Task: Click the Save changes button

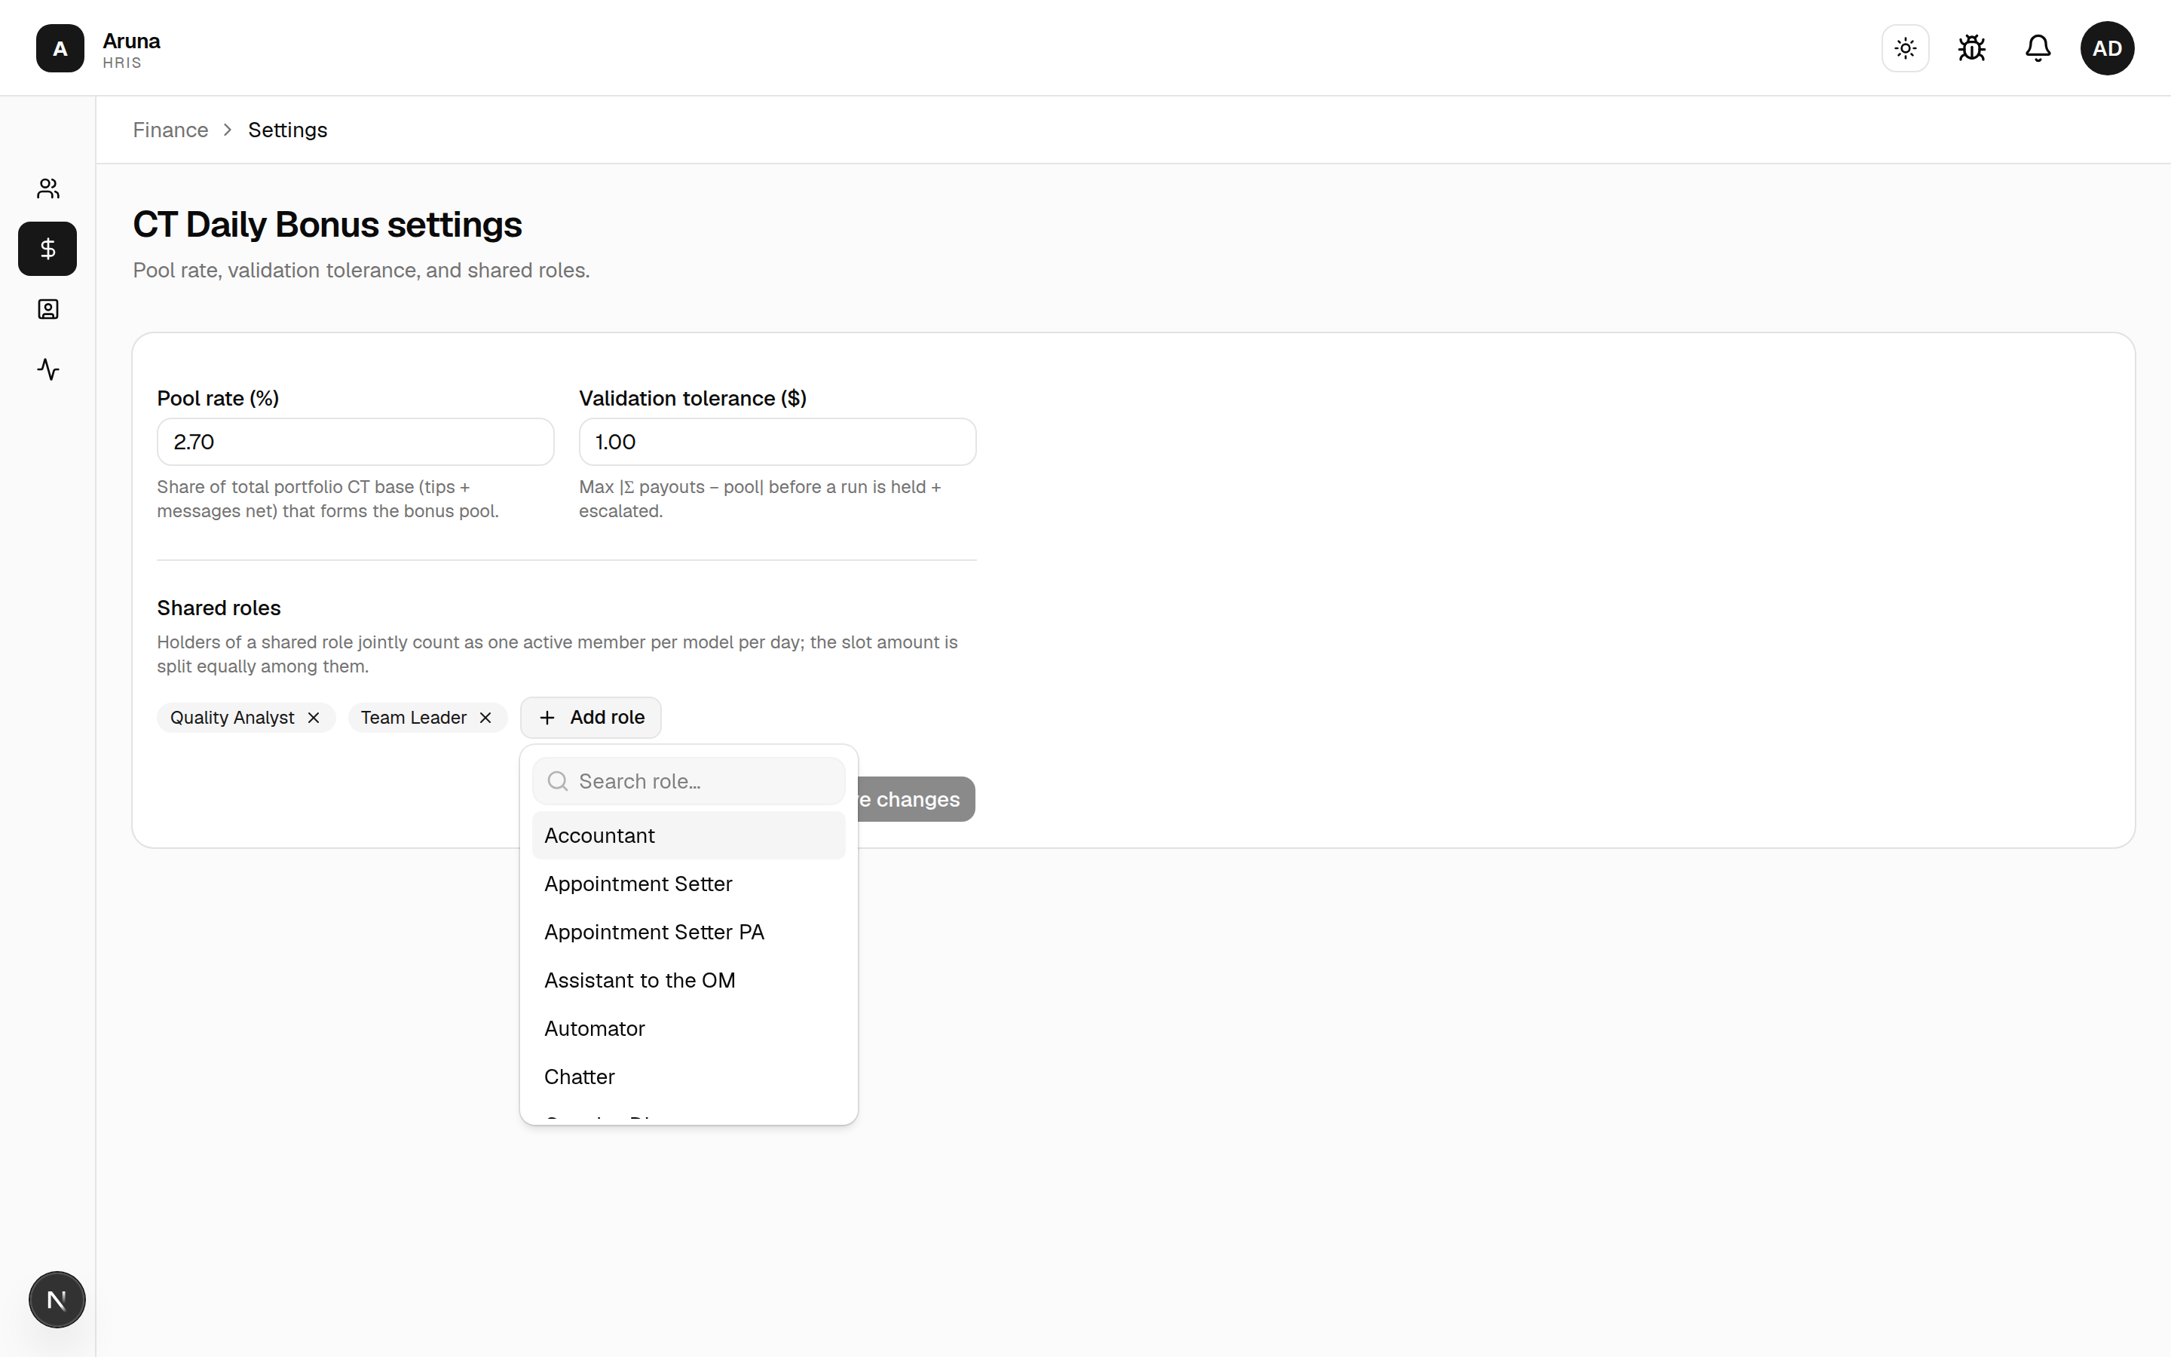Action: coord(916,799)
